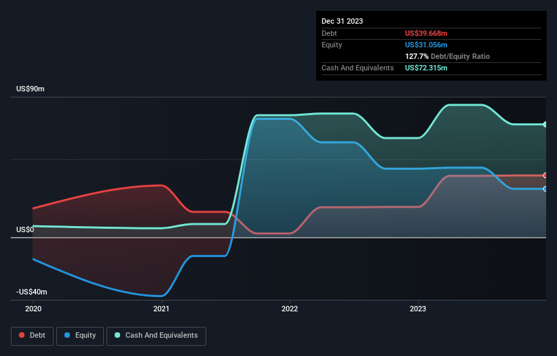This screenshot has width=557, height=356.
Task: Click the 2023 x-axis label
Action: [418, 309]
